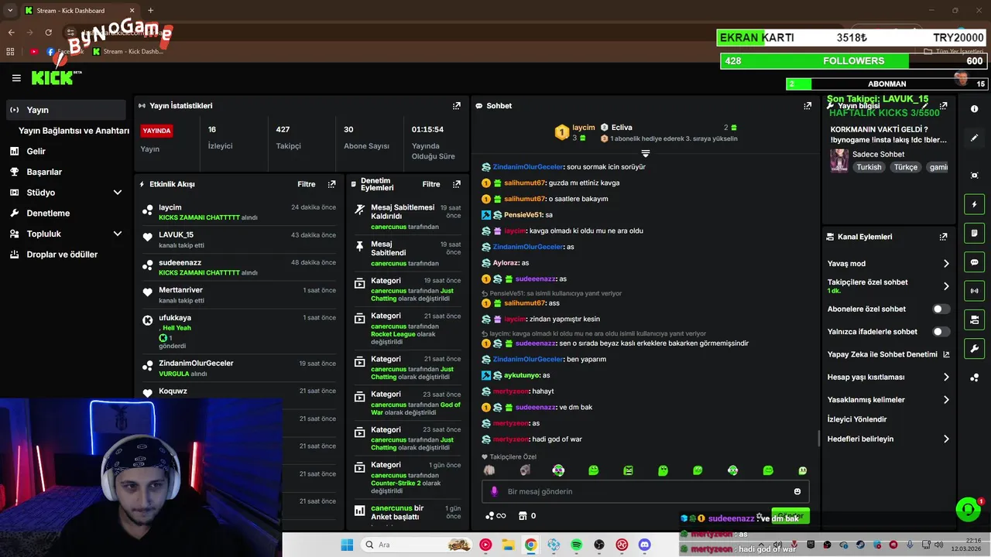Click the lightning bolt icon in right sidebar
This screenshot has width=991, height=557.
point(975,204)
